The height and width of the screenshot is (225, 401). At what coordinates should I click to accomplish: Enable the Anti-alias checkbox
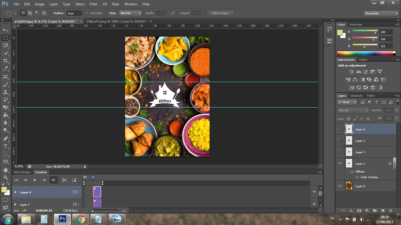(x=87, y=13)
